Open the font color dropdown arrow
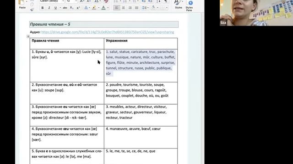The image size is (293, 164). point(108,8)
